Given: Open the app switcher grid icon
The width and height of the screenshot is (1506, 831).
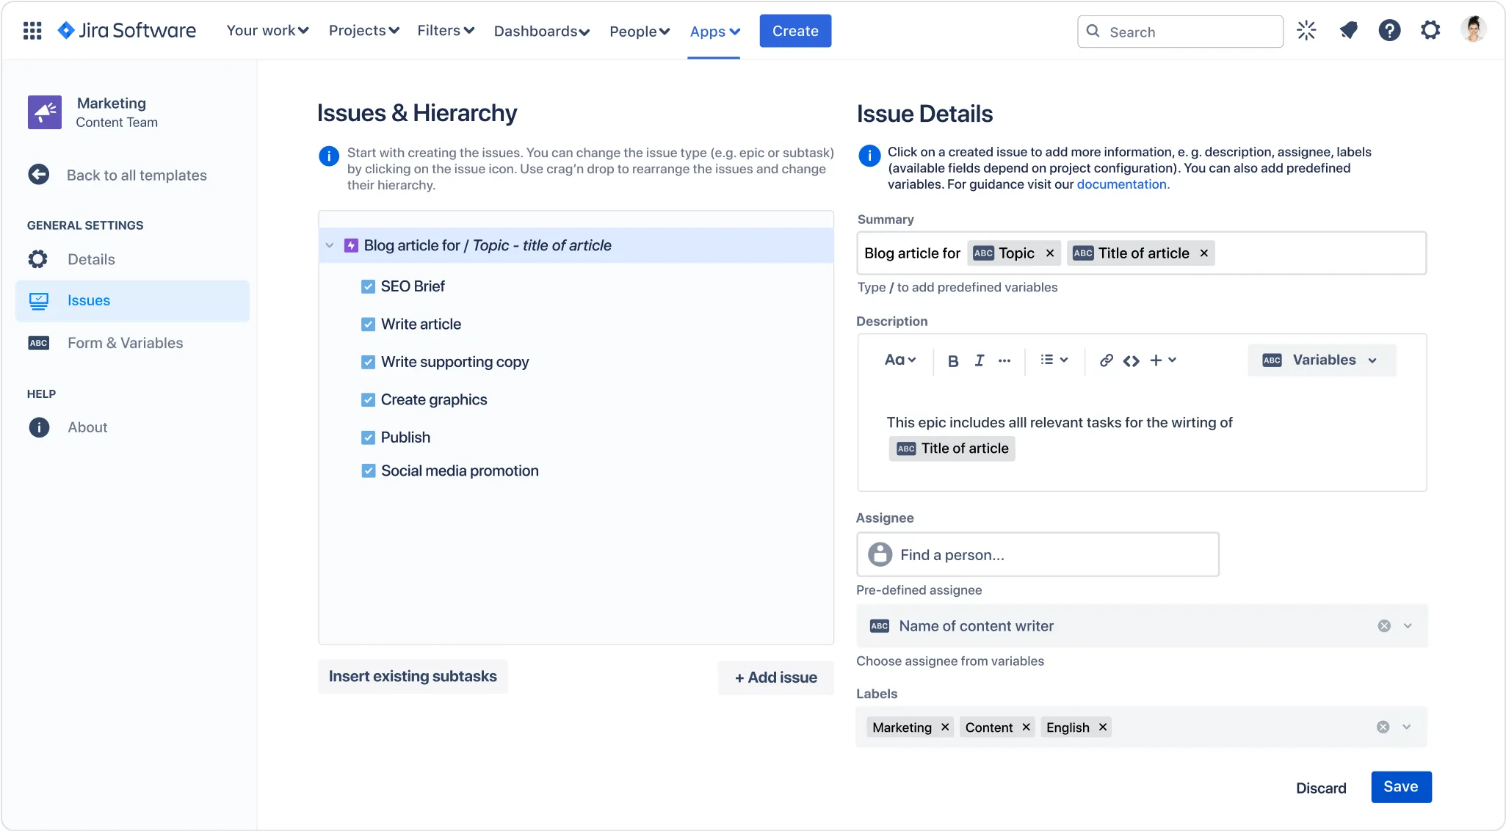Looking at the screenshot, I should click(x=32, y=31).
